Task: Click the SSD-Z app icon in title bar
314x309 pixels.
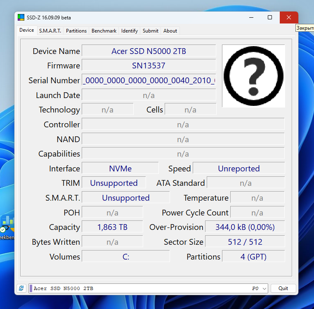Action: (21, 18)
